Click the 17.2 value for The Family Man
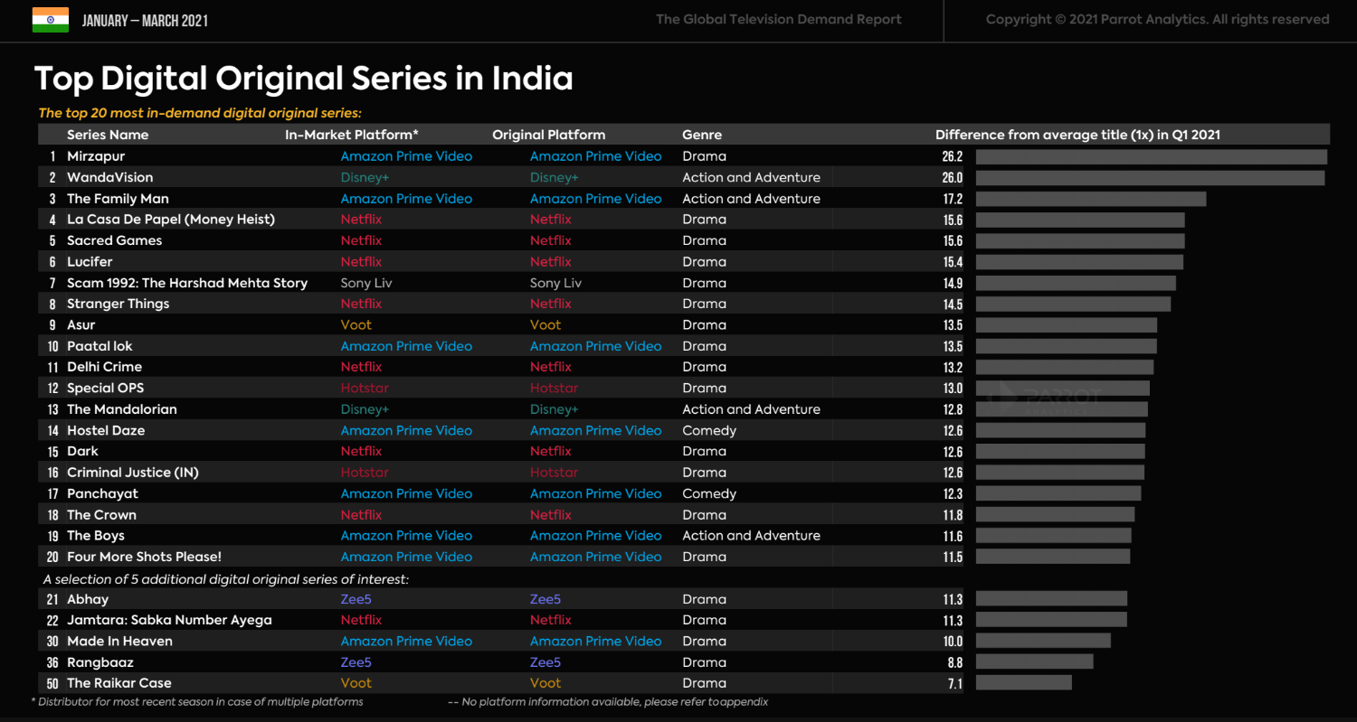Image resolution: width=1357 pixels, height=722 pixels. (x=952, y=199)
